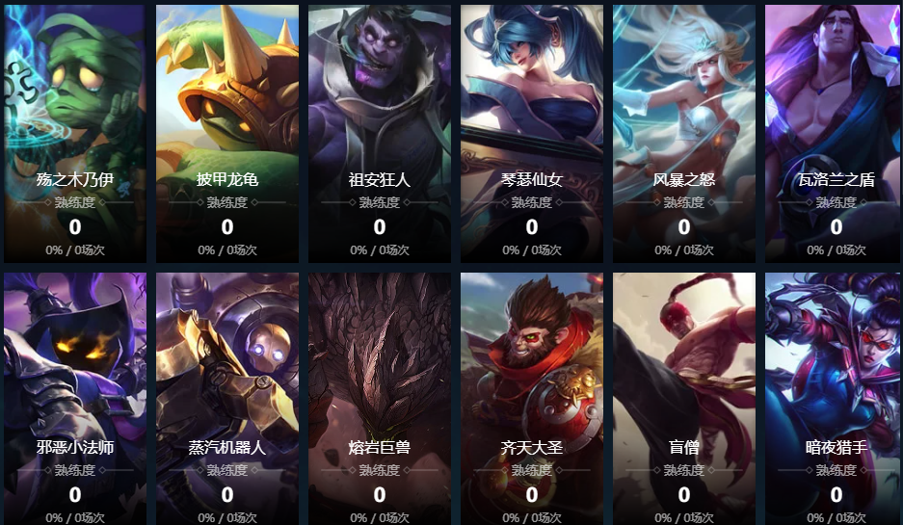Image resolution: width=903 pixels, height=525 pixels.
Task: Open the 瓦洛兰之盾 champion card
Action: [833, 134]
